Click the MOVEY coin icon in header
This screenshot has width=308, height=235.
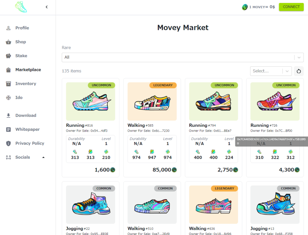point(245,7)
